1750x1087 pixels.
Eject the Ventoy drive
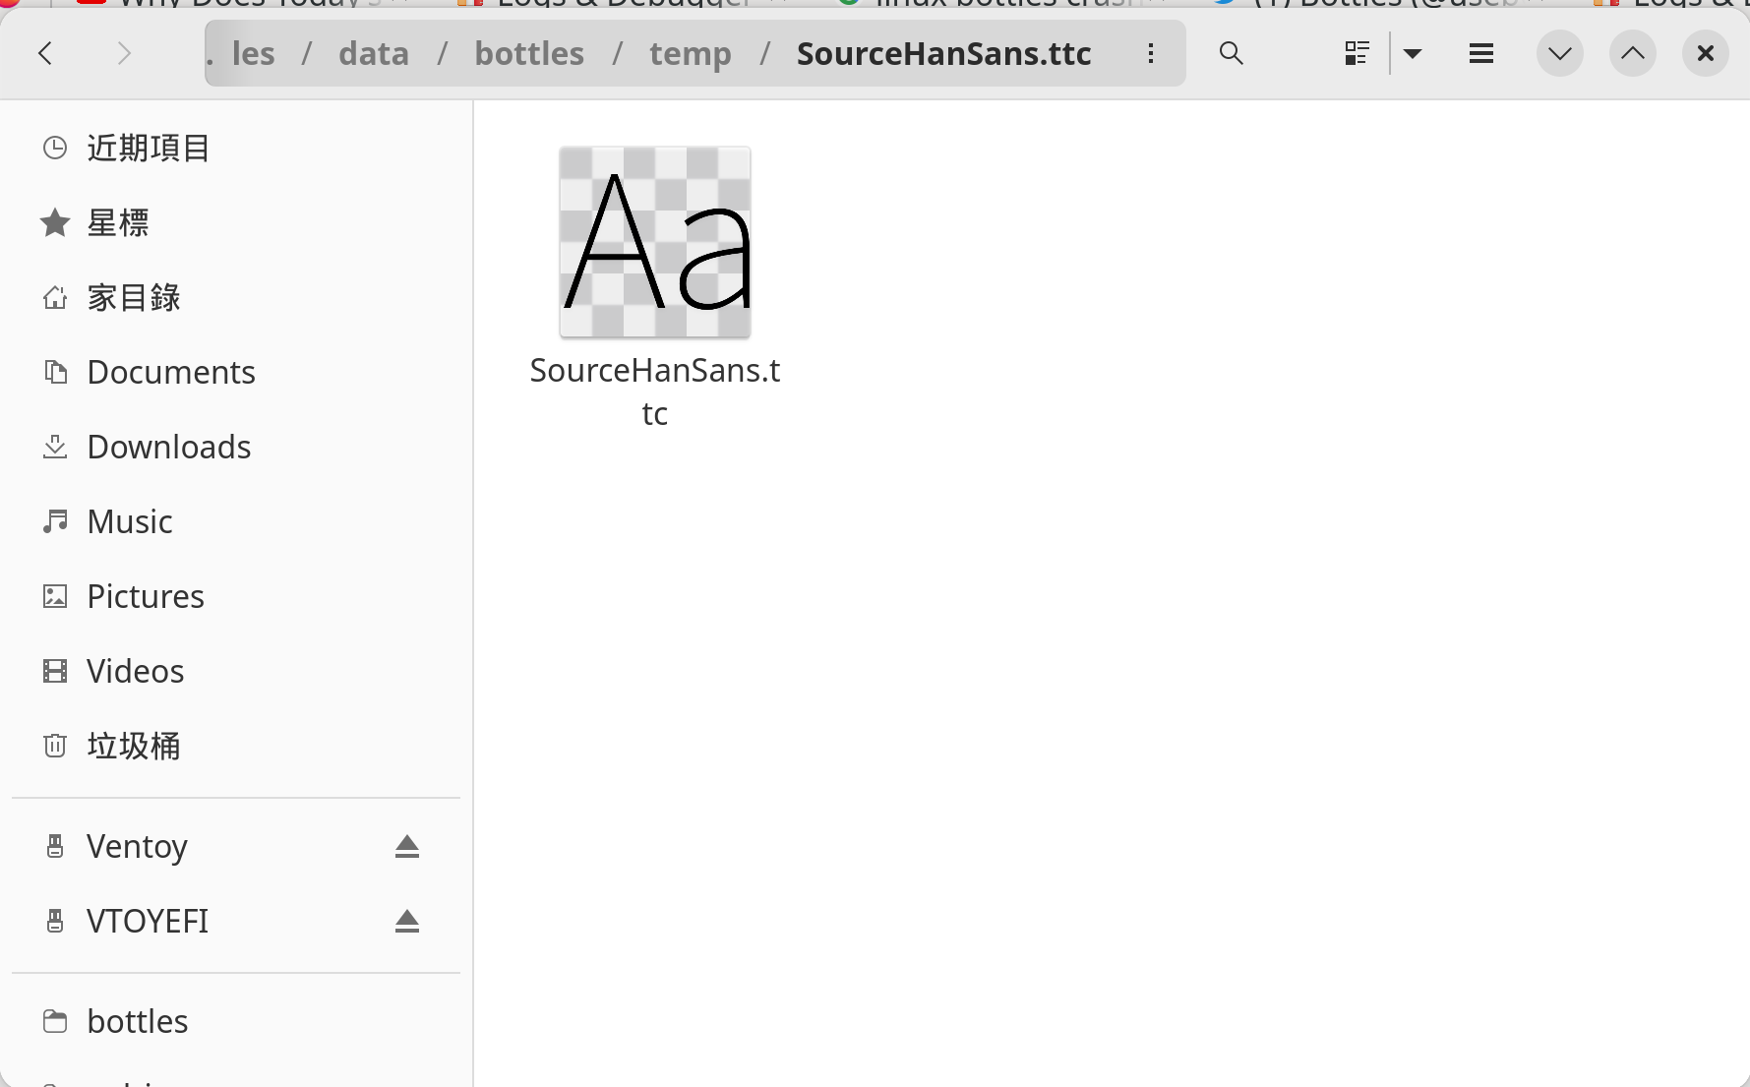pos(406,846)
